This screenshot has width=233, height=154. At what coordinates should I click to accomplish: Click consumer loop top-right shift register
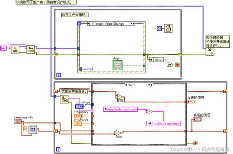point(225,91)
